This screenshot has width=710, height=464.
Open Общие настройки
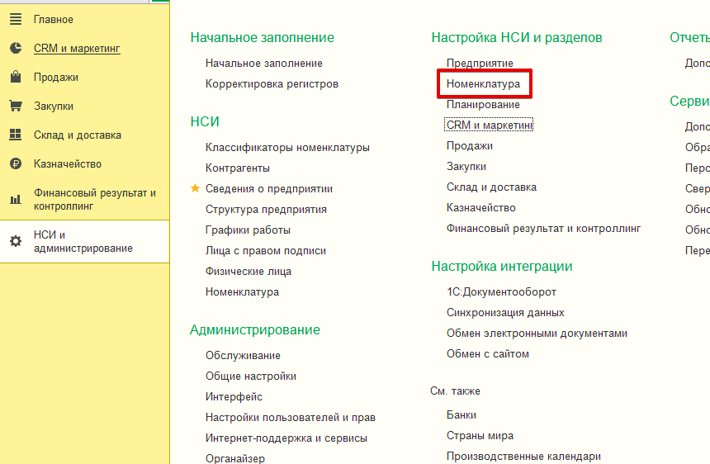[x=251, y=376]
